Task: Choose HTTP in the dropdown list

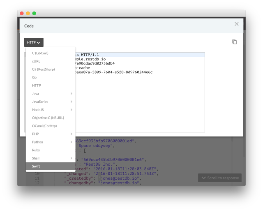Action: click(51, 86)
